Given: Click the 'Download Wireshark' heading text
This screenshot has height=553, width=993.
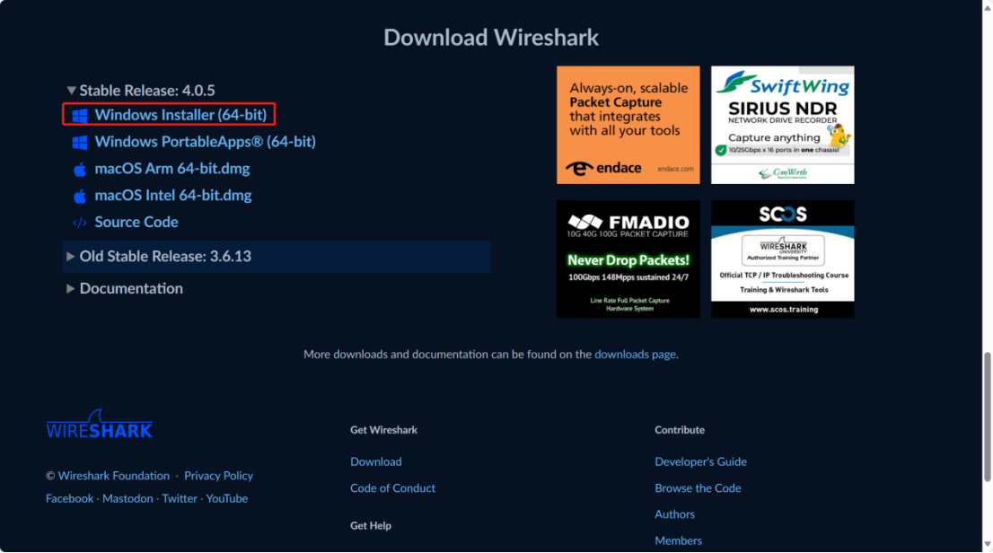Looking at the screenshot, I should (x=491, y=38).
